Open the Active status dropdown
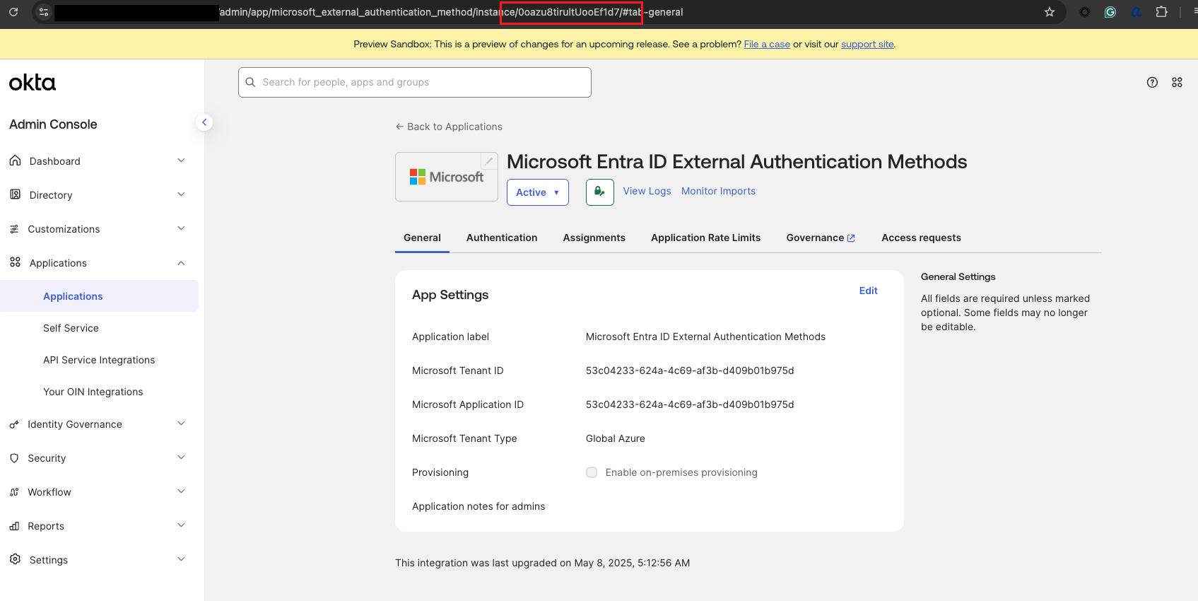This screenshot has height=601, width=1198. [538, 192]
